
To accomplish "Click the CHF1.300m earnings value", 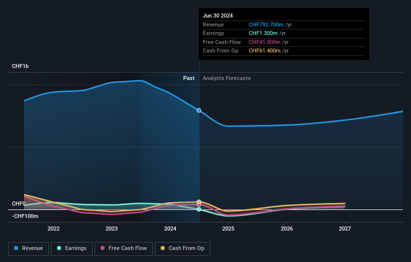I will pos(263,33).
